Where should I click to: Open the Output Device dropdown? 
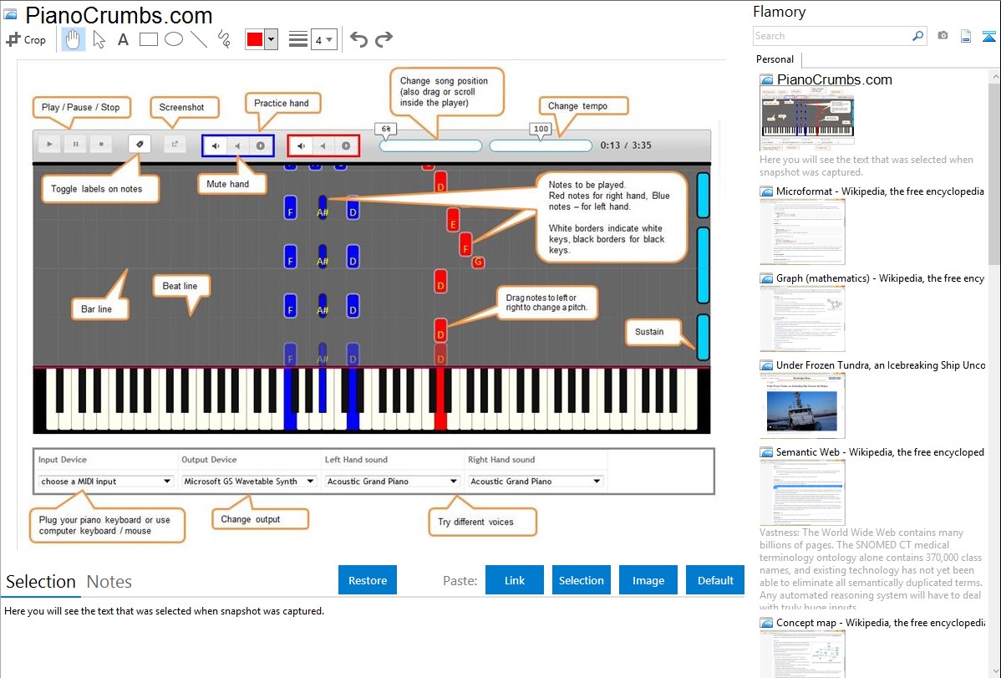tap(248, 482)
